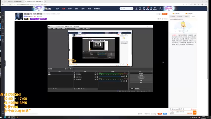211x119 pixels.
Task: Expand the collapsed left sidebar handle
Action: pos(5,63)
